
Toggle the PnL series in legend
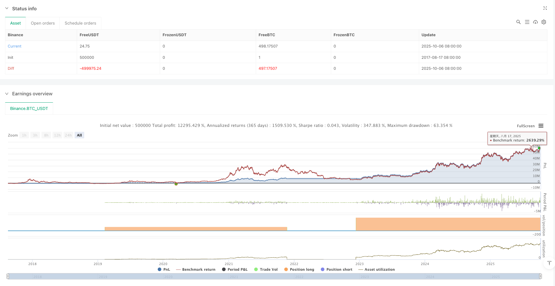click(164, 269)
